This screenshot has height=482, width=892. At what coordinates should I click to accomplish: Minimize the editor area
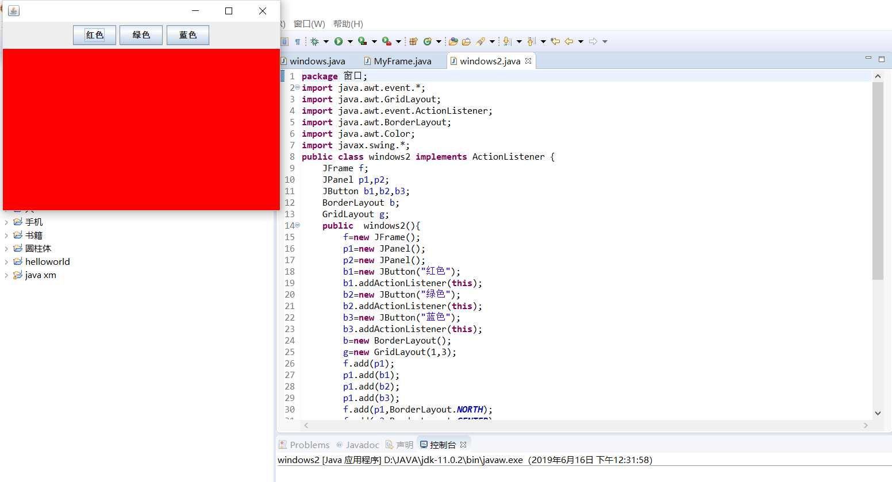coord(868,58)
